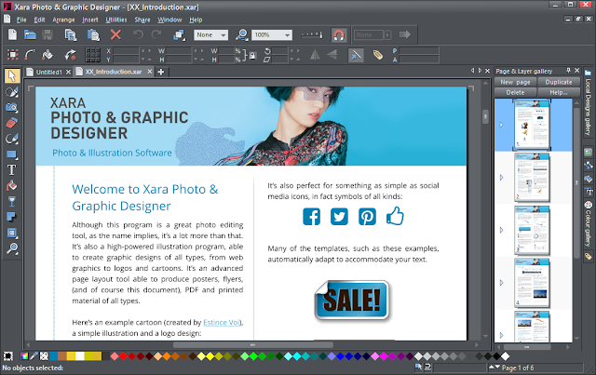Screen dimensions: 596x375
Task: Add a new document tab with plus
Action: (x=161, y=72)
